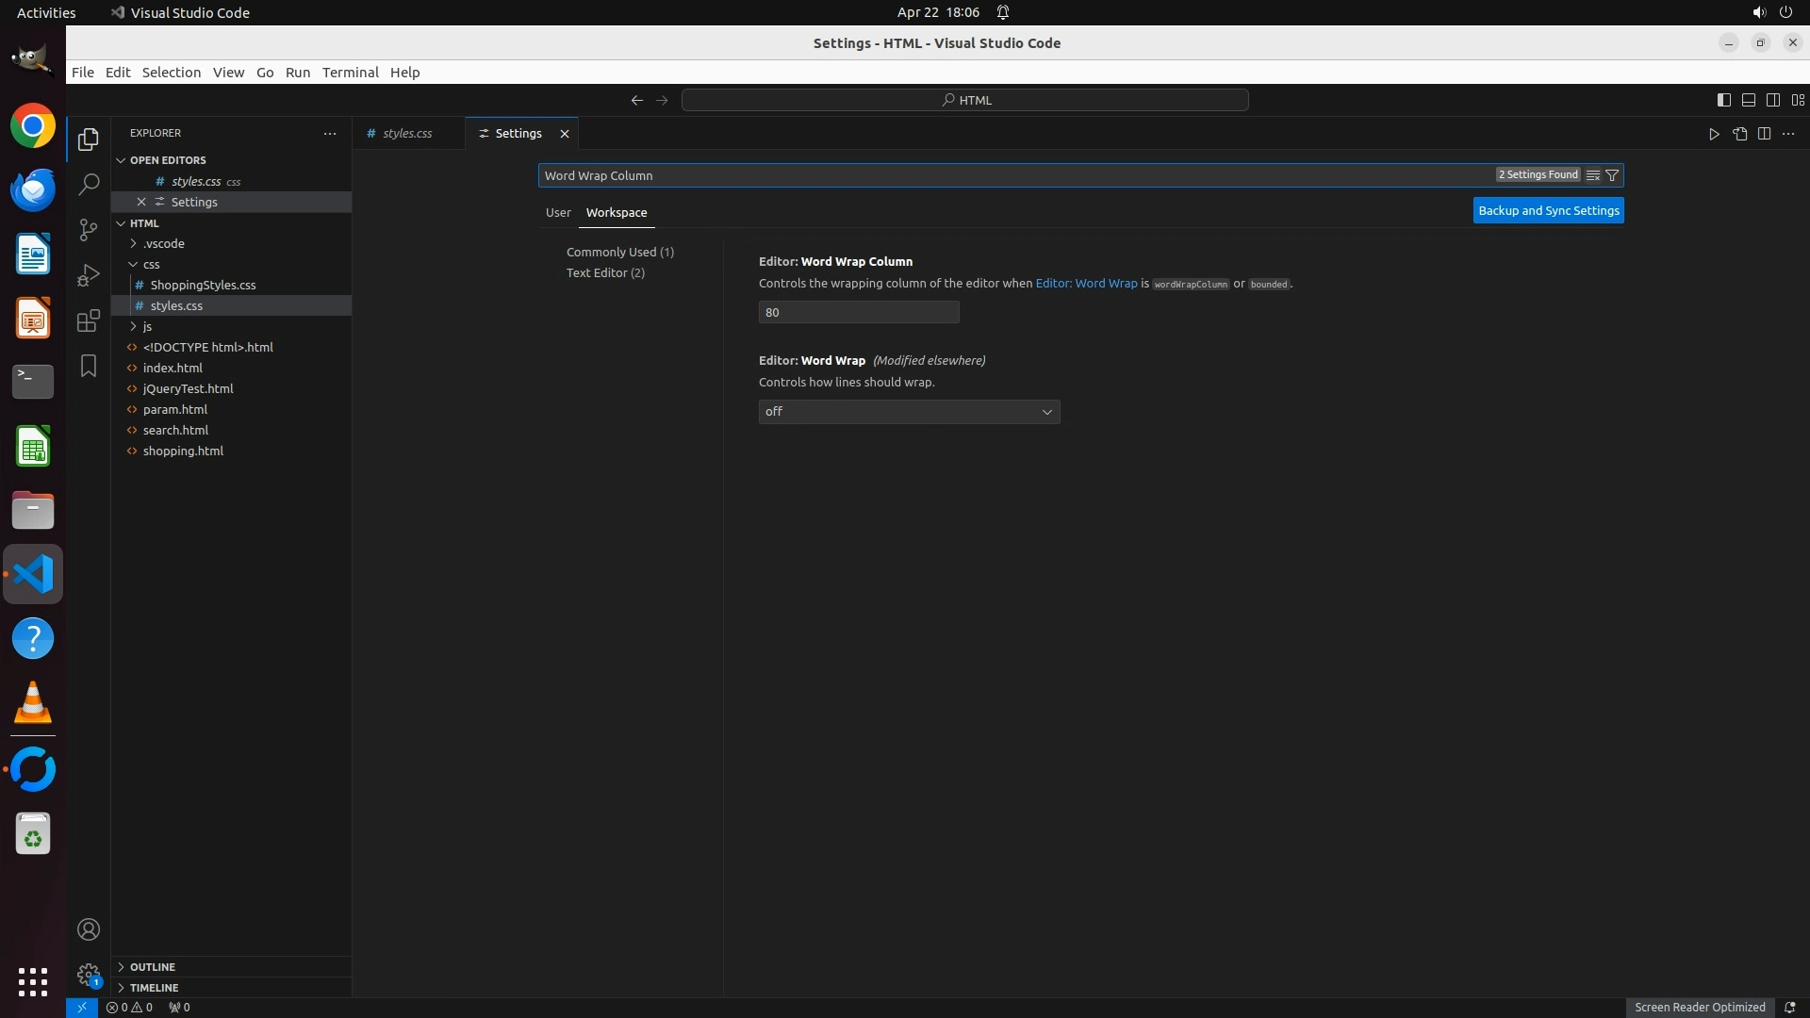Image resolution: width=1810 pixels, height=1018 pixels.
Task: Follow the Editor: Word Wrap link
Action: (x=1086, y=284)
